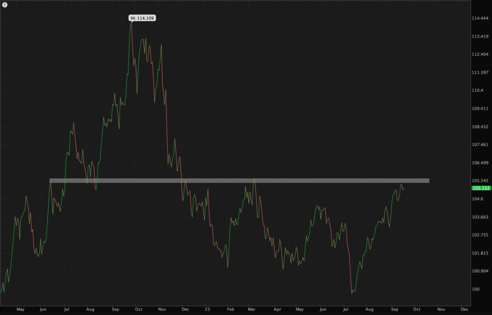Click the exclamation alert icon
The width and height of the screenshot is (492, 315).
(x=5, y=5)
